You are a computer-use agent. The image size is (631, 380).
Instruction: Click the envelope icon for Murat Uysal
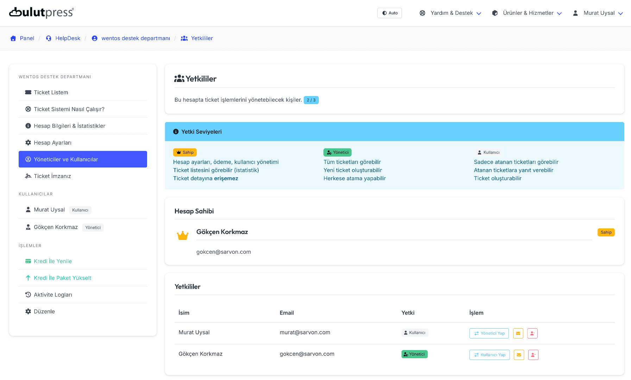coord(518,333)
